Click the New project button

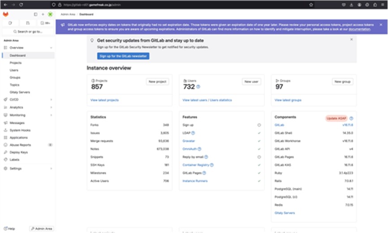coord(157,82)
